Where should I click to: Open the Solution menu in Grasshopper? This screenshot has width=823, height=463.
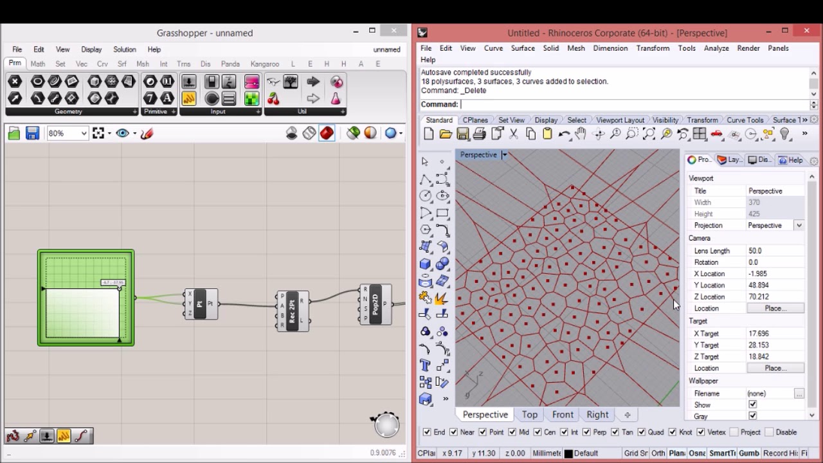[125, 50]
